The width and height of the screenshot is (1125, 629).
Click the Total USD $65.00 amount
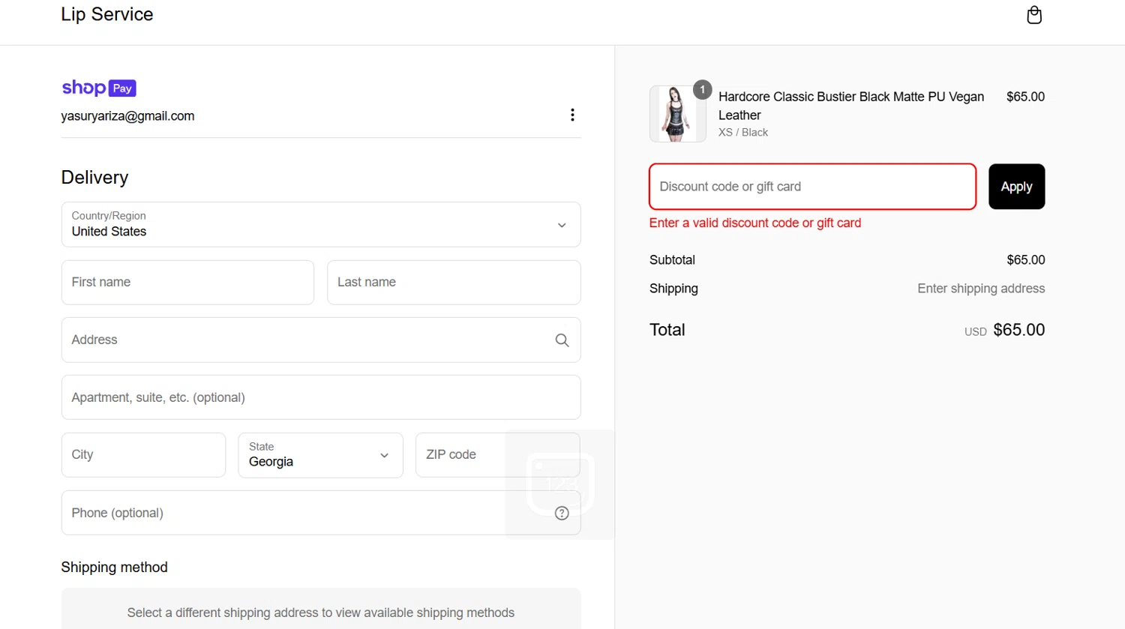tap(1004, 330)
